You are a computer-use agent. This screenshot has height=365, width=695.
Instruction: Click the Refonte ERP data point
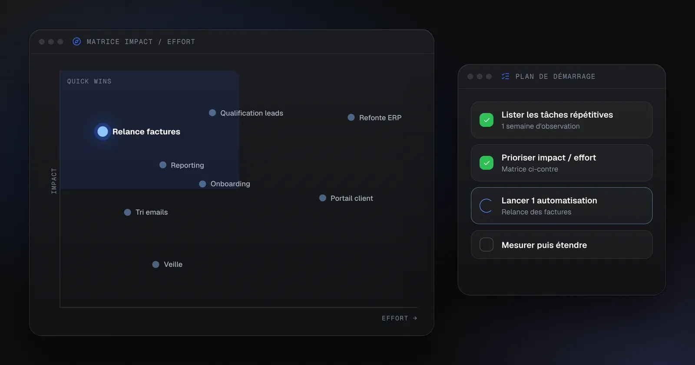pos(351,117)
